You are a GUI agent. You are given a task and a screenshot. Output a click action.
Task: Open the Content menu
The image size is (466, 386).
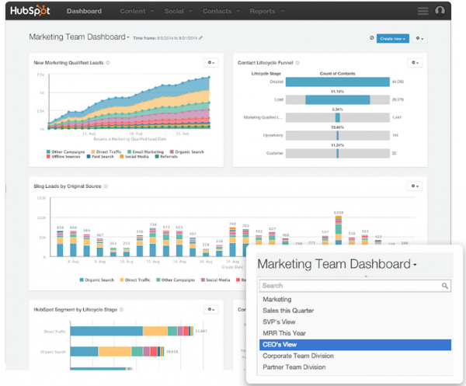tap(137, 11)
